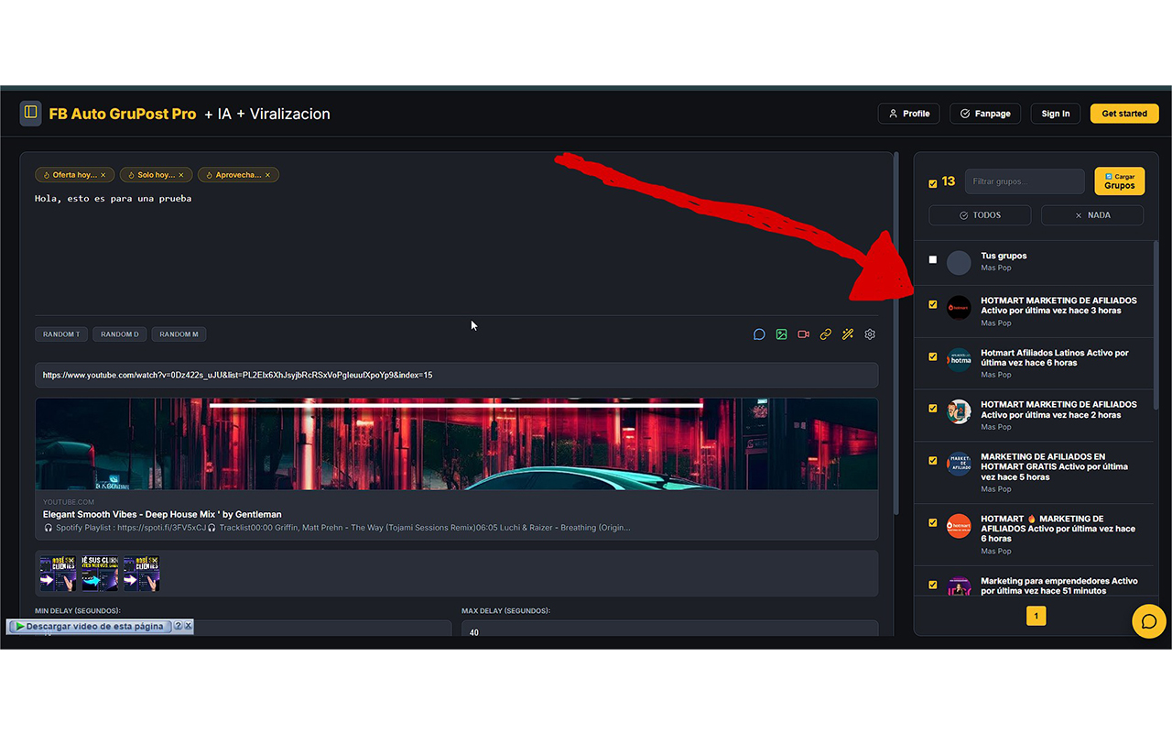Click the 'Tus grupos' group name

(x=1004, y=256)
